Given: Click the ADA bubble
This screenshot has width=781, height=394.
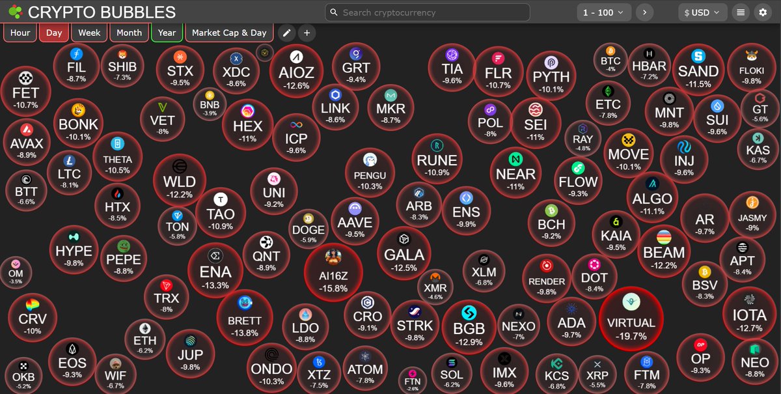Looking at the screenshot, I should 572,322.
